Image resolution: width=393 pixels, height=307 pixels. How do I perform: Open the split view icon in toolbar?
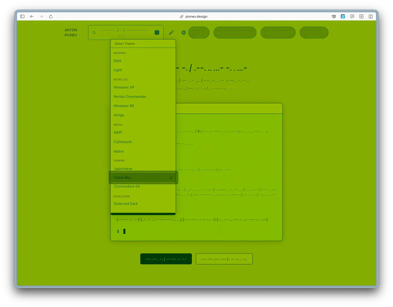(370, 16)
